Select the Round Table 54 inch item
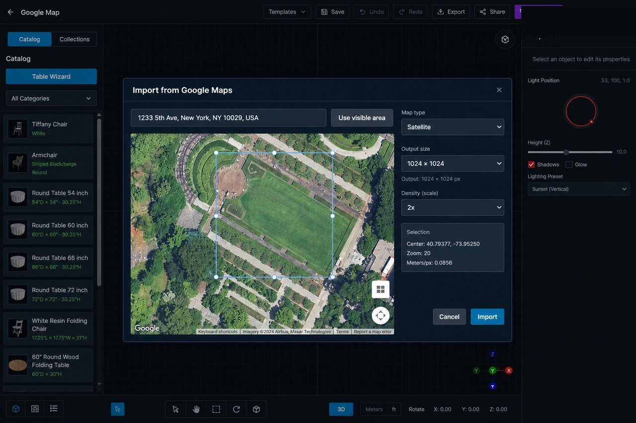 [48, 197]
